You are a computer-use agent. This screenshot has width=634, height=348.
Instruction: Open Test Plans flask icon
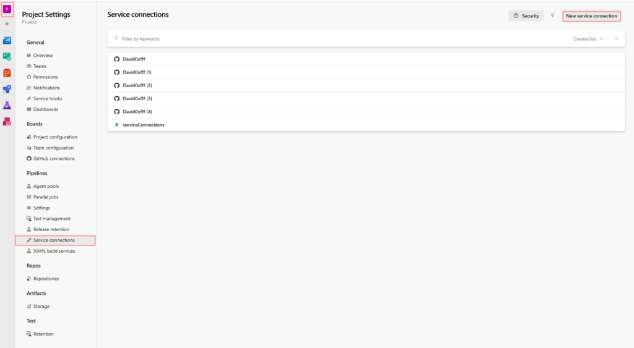pyautogui.click(x=7, y=105)
